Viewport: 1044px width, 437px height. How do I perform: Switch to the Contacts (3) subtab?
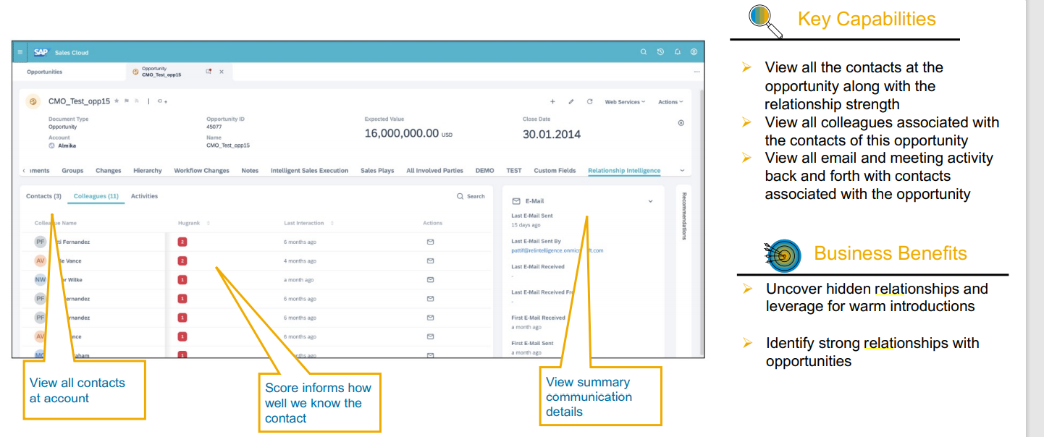coord(43,196)
